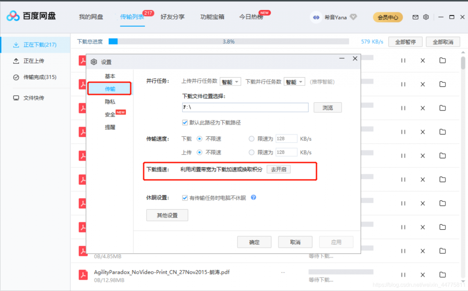The height and width of the screenshot is (291, 468).
Task: Disable 有传输任务时电脑不休眠
Action: (x=185, y=198)
